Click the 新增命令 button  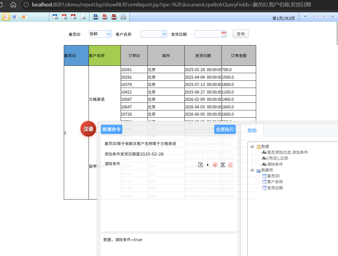click(111, 129)
